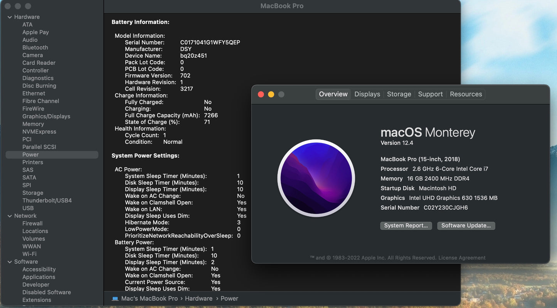Open the Resources tab

click(x=466, y=94)
